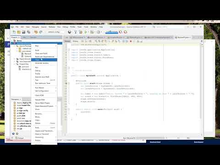
Task: Click the Profile Project toolbar icon
Action: tap(99, 32)
